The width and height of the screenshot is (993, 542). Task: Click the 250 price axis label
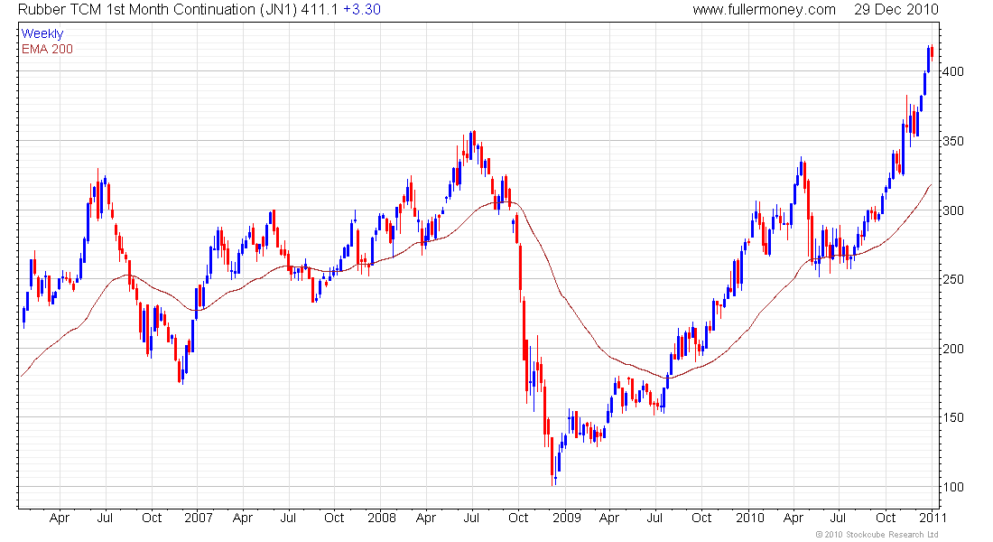tap(953, 279)
